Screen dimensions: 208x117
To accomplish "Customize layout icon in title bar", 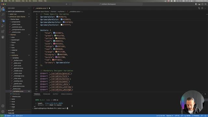I will [x=205, y=4].
